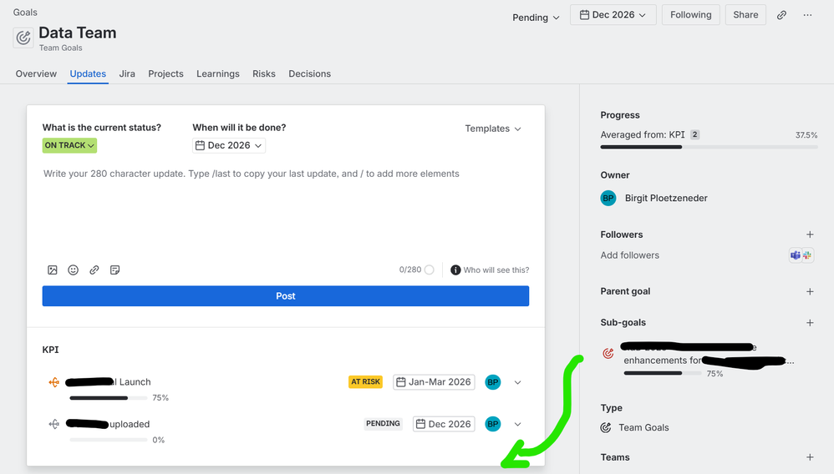Click the 'Who will see this?' info icon

point(455,270)
